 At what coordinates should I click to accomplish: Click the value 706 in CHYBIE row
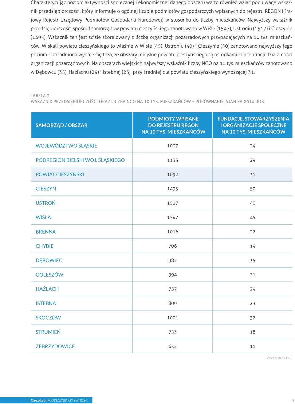coord(173,246)
